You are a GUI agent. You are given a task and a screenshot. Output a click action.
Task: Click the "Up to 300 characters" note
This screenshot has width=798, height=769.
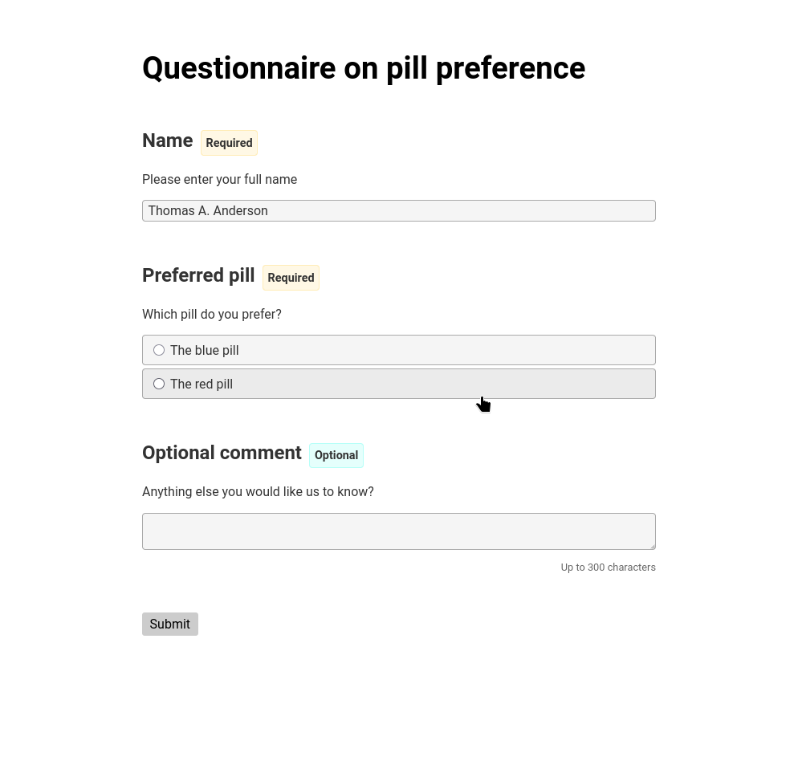tap(608, 568)
